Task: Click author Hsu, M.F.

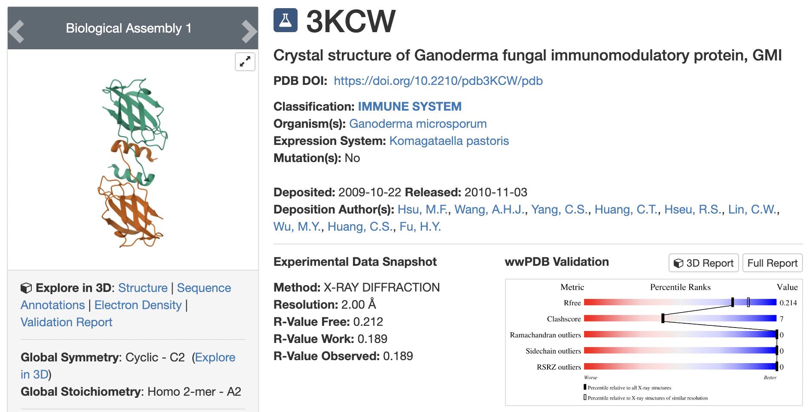Action: coord(423,210)
